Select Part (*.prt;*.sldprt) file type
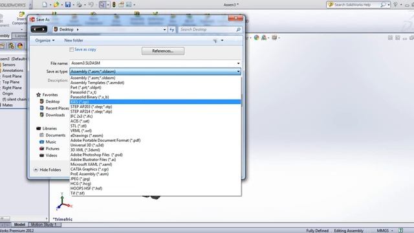Viewport: 414px width, 233px height. coord(155,87)
